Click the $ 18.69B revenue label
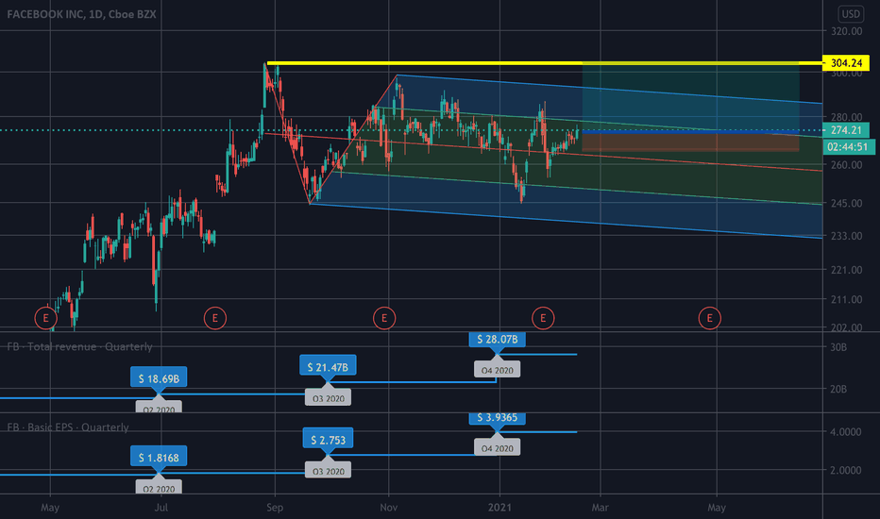 click(159, 378)
